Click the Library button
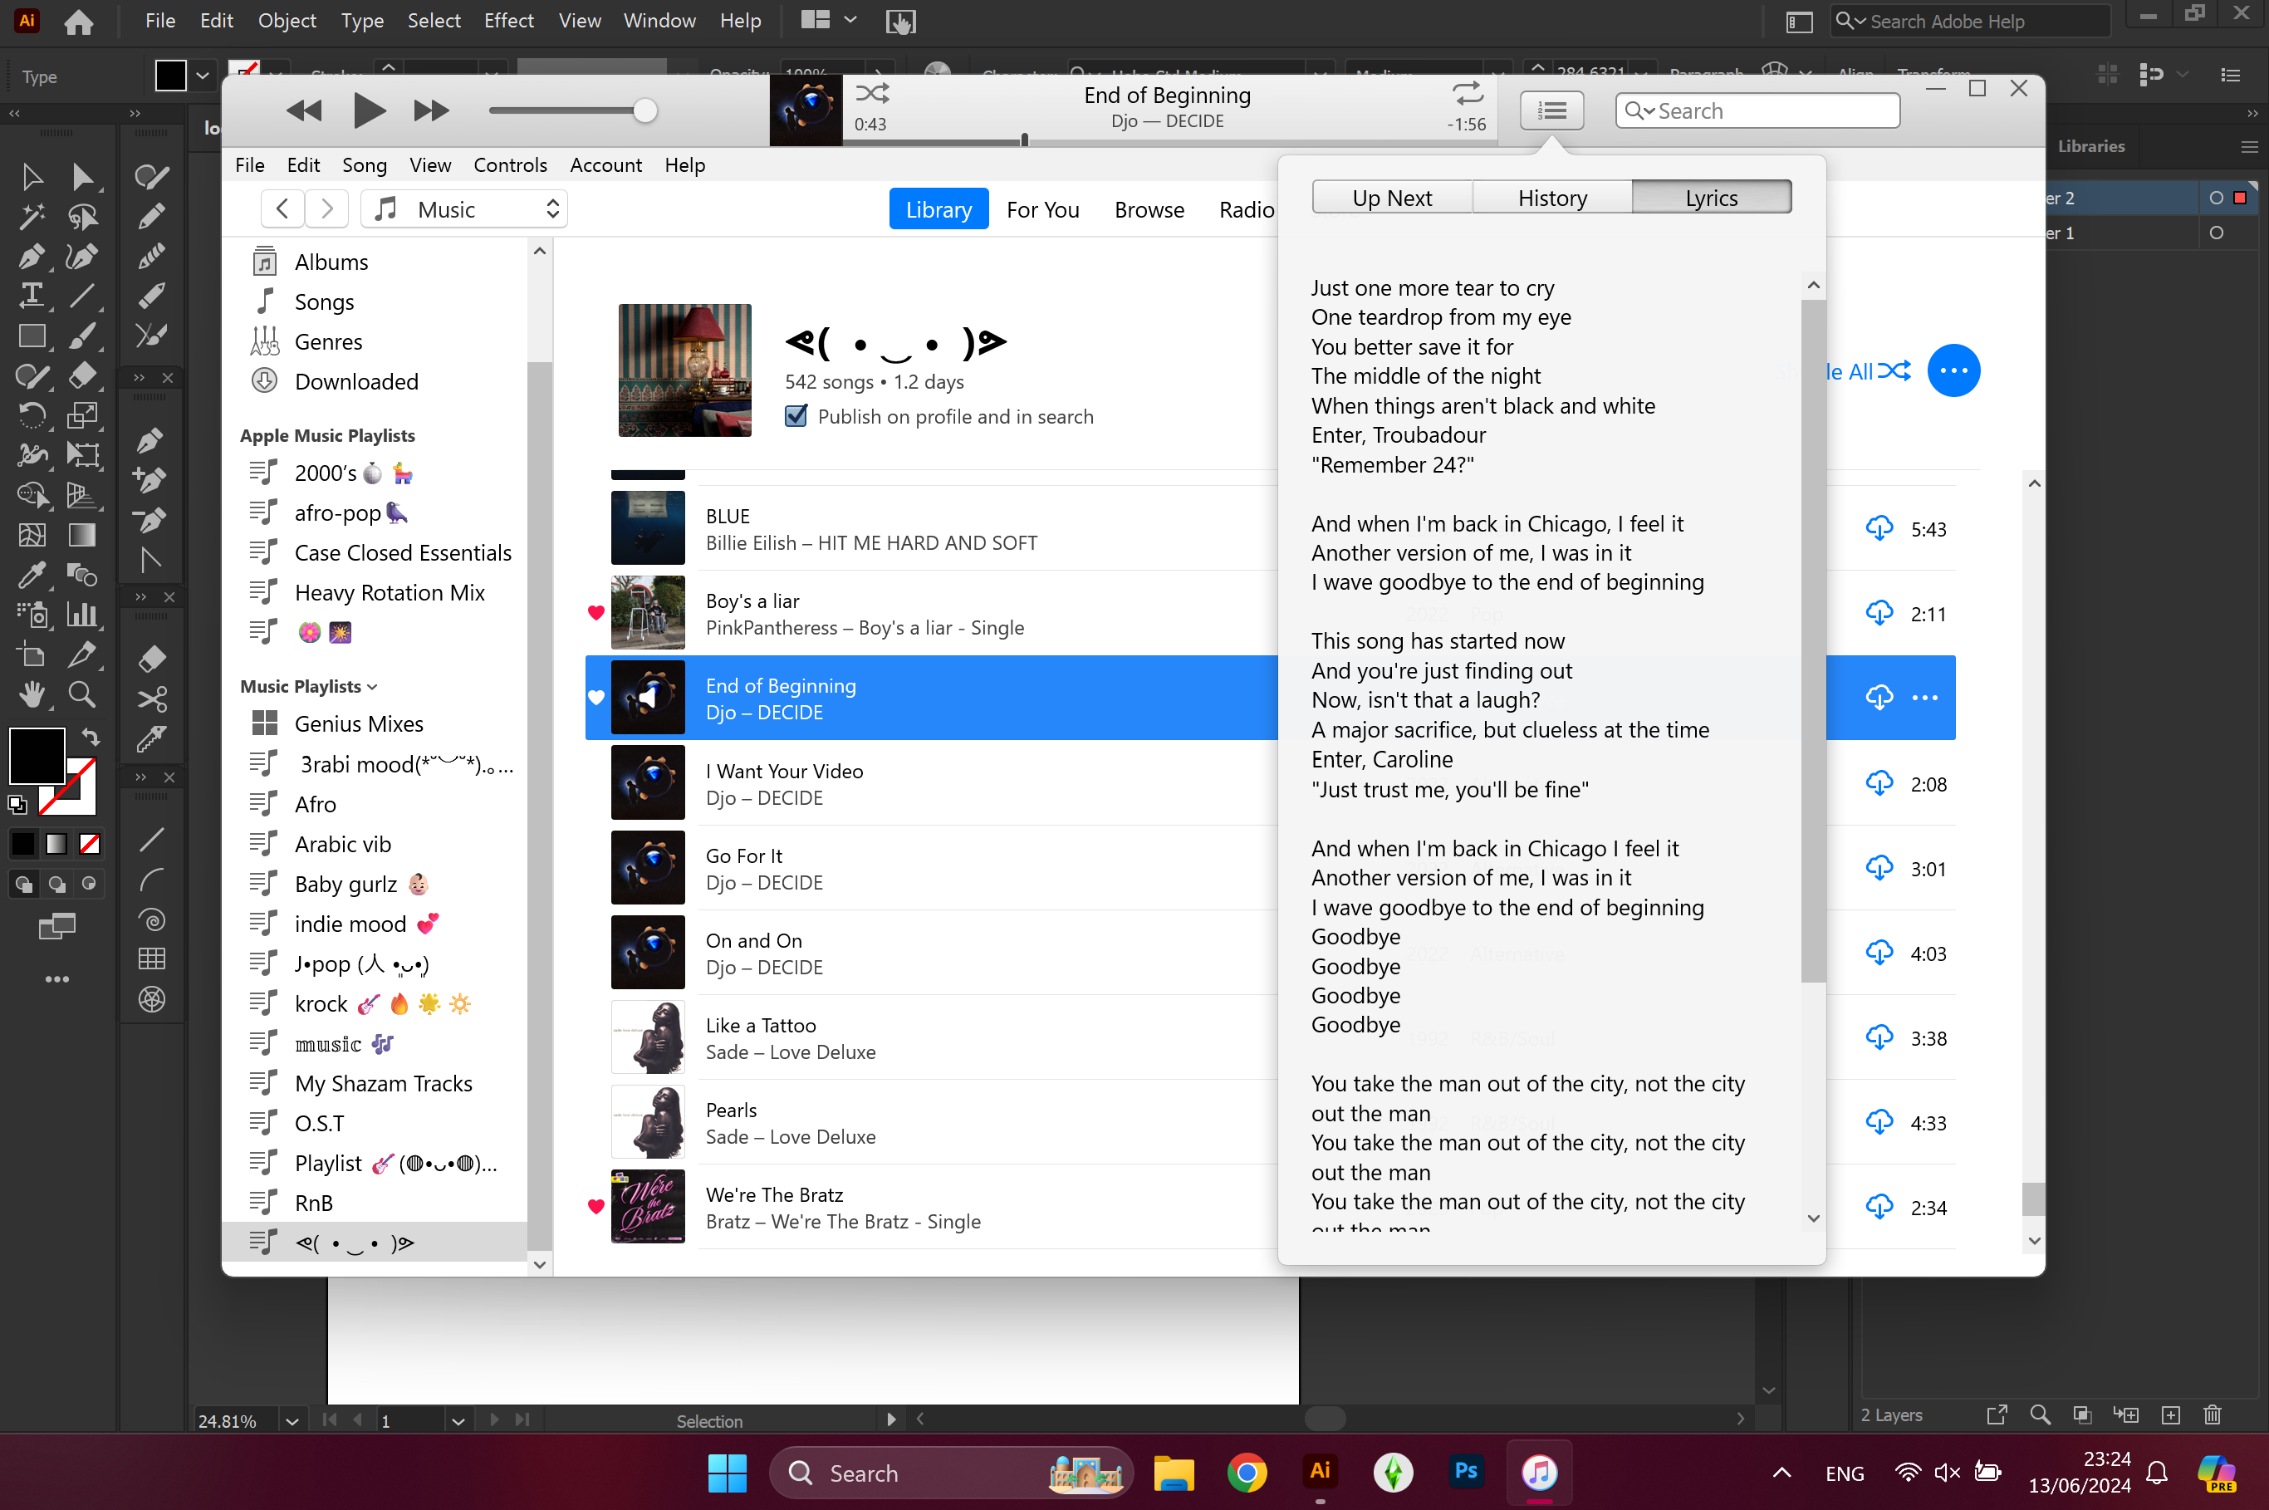Image resolution: width=2269 pixels, height=1510 pixels. (x=938, y=209)
